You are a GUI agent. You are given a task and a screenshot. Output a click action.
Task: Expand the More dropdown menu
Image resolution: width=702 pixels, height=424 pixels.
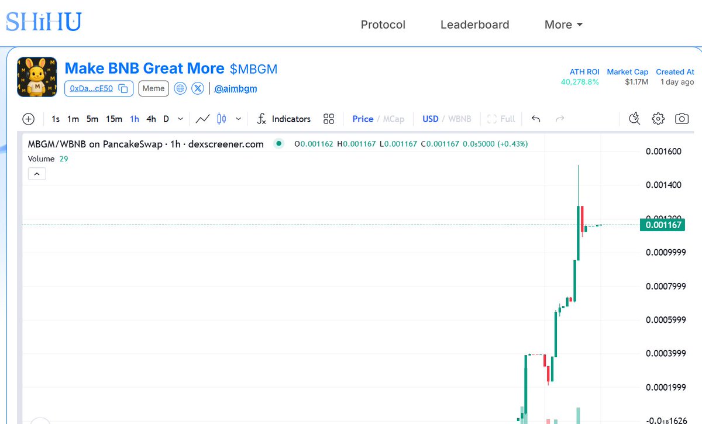tap(563, 25)
